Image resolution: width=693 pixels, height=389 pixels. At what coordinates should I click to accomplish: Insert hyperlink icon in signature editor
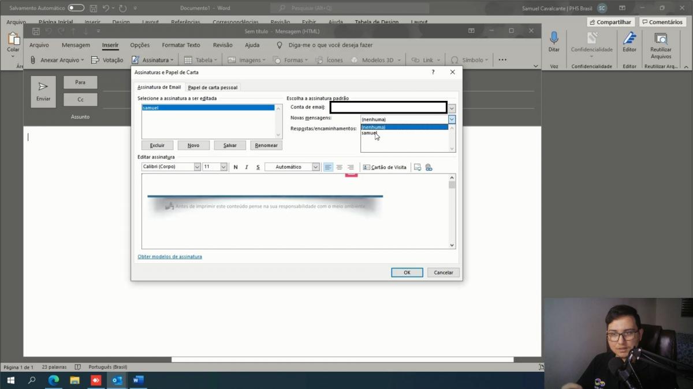[x=429, y=167]
